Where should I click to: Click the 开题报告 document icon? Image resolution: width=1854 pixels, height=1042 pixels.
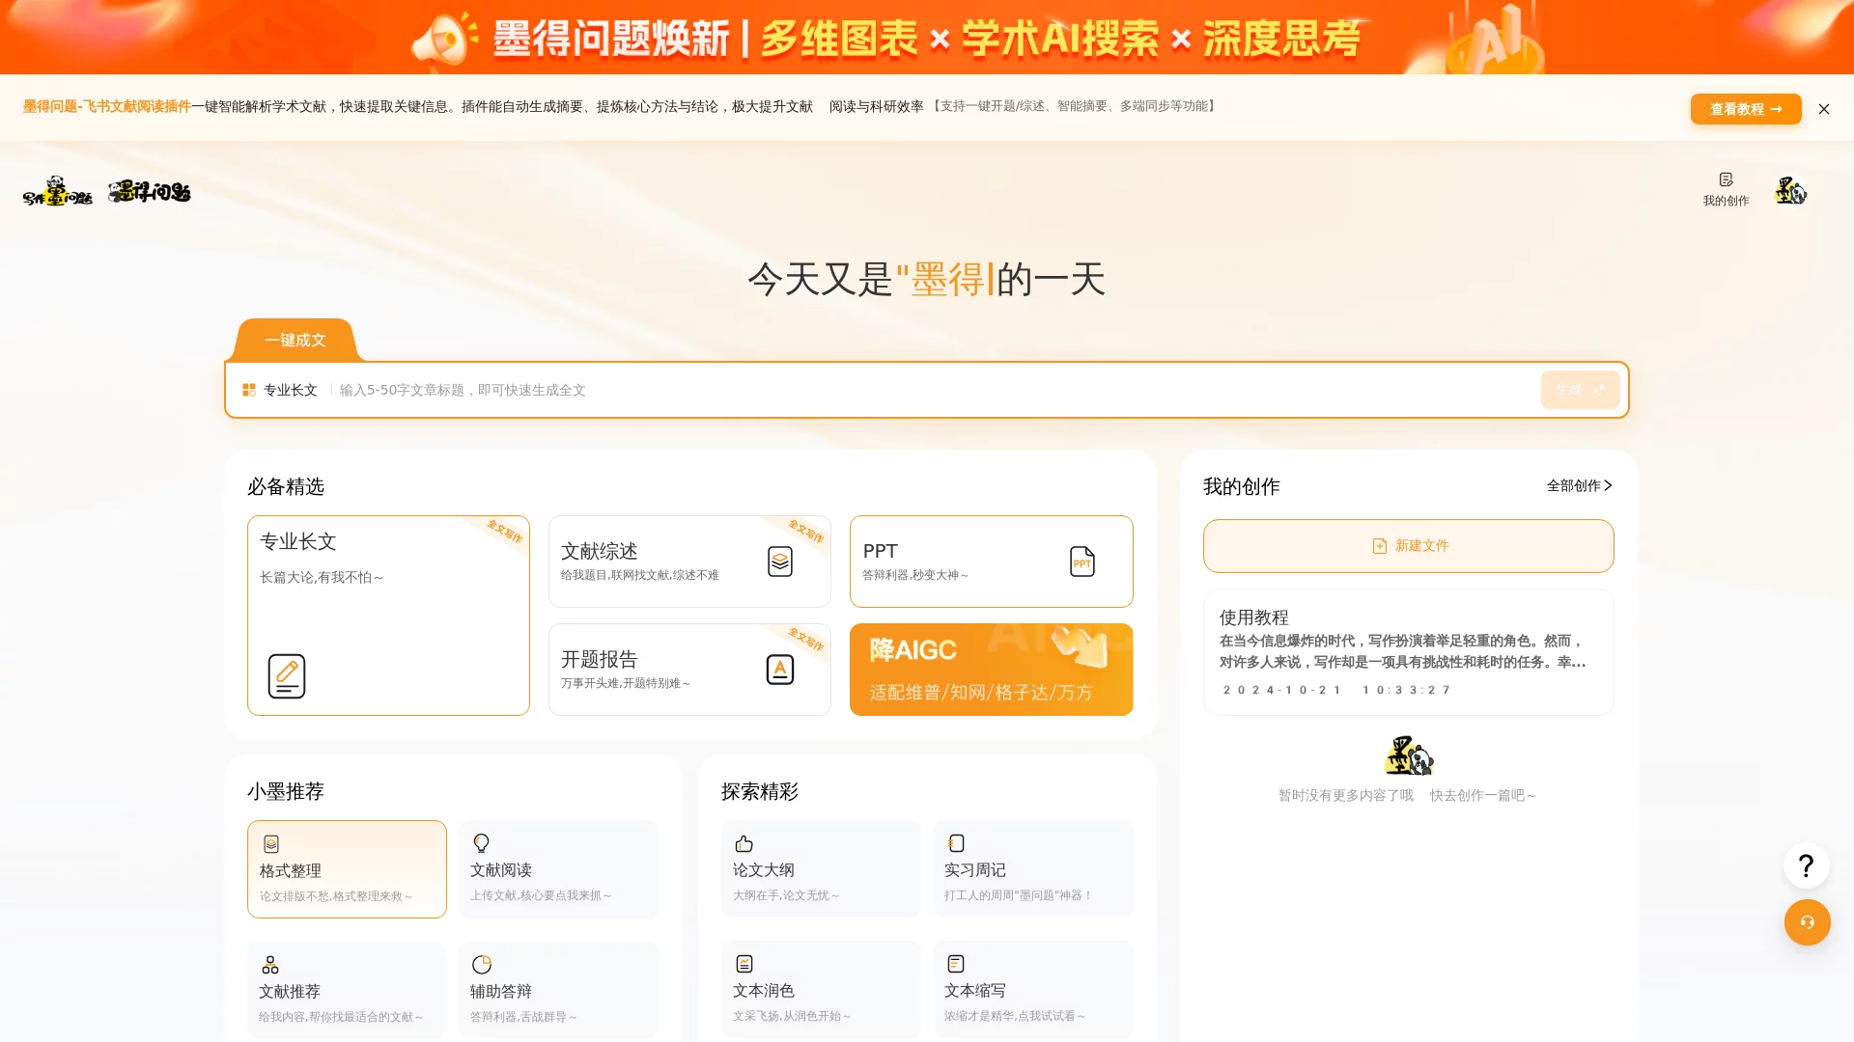click(x=780, y=669)
